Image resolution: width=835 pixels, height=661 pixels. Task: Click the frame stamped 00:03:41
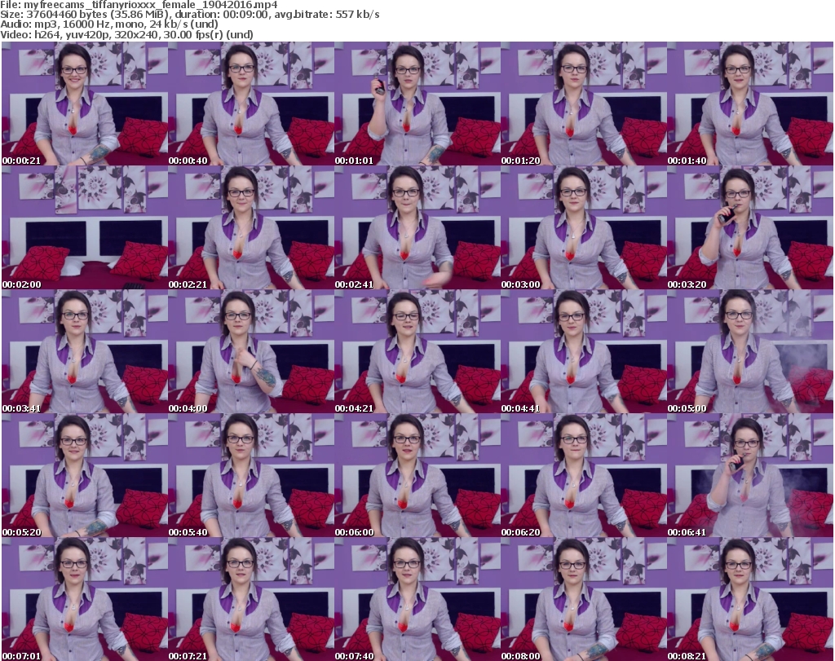coord(85,352)
